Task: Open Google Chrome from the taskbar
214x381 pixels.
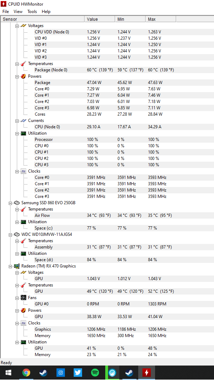Action: pyautogui.click(x=26, y=373)
